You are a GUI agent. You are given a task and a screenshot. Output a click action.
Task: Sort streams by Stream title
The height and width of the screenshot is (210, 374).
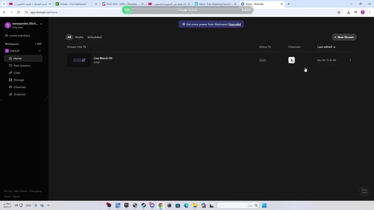(x=76, y=47)
